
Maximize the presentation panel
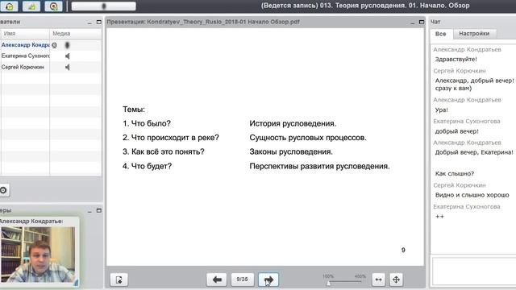click(x=422, y=22)
